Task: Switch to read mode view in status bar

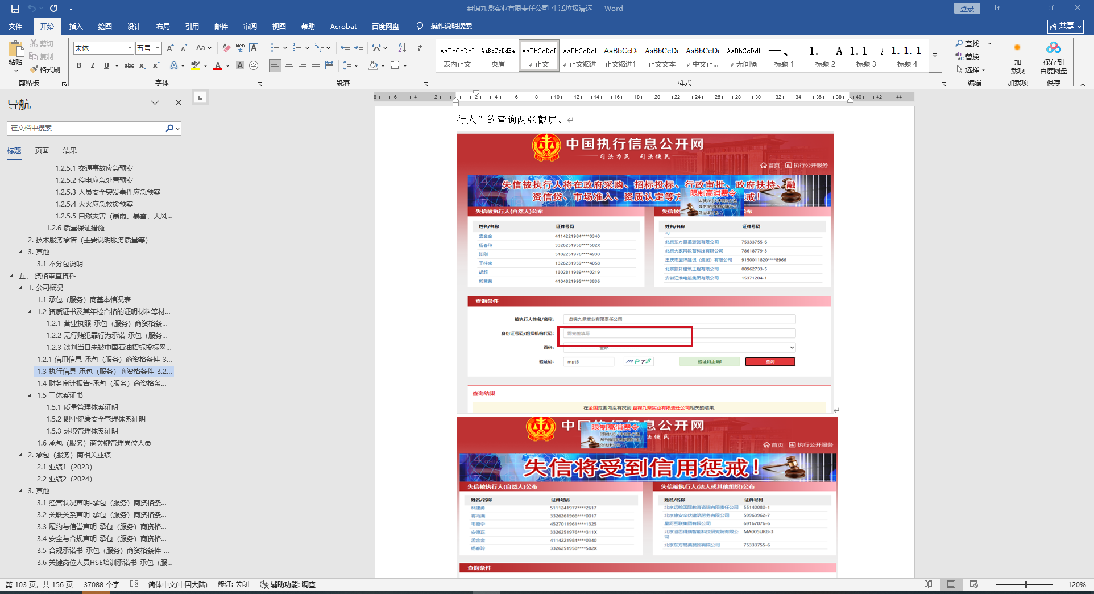Action: pyautogui.click(x=929, y=584)
